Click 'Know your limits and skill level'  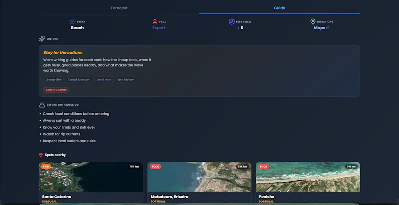[x=69, y=127]
